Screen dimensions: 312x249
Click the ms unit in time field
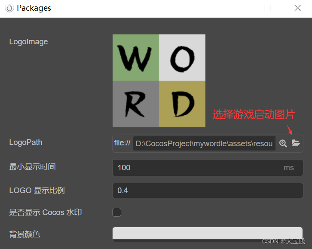289,168
